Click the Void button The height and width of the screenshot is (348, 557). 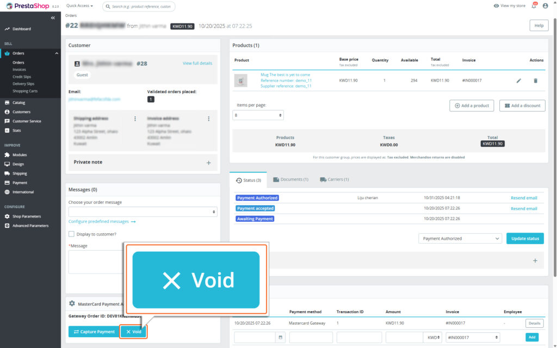[x=133, y=331]
